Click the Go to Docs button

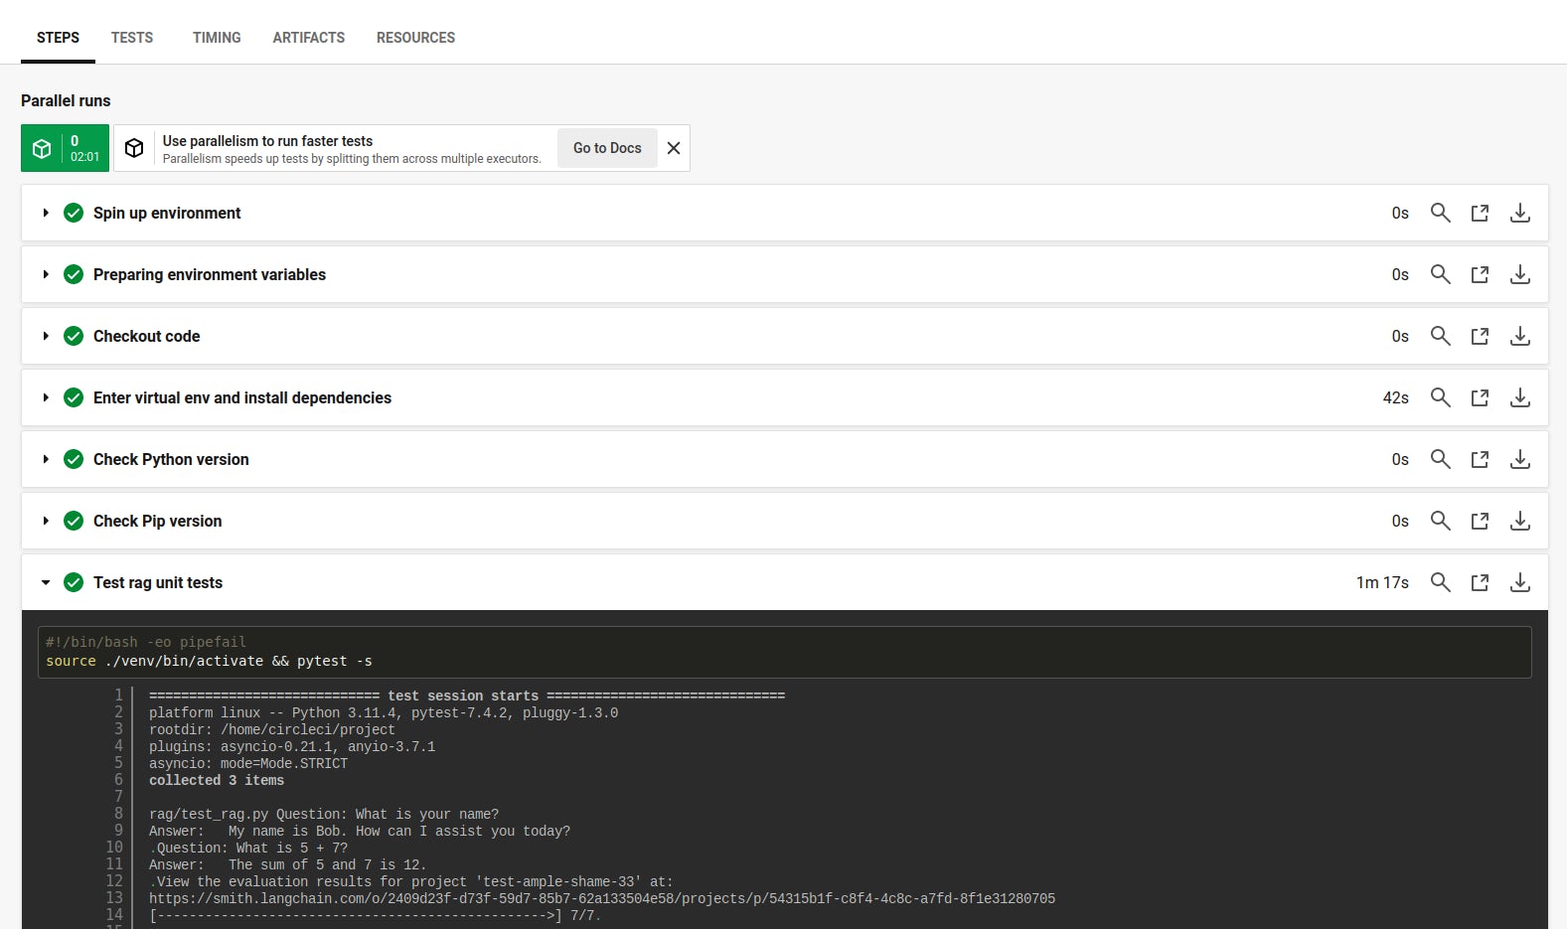click(607, 148)
